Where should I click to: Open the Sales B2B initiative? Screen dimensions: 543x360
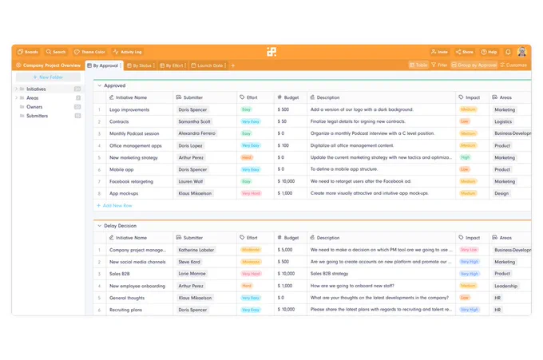(x=120, y=274)
